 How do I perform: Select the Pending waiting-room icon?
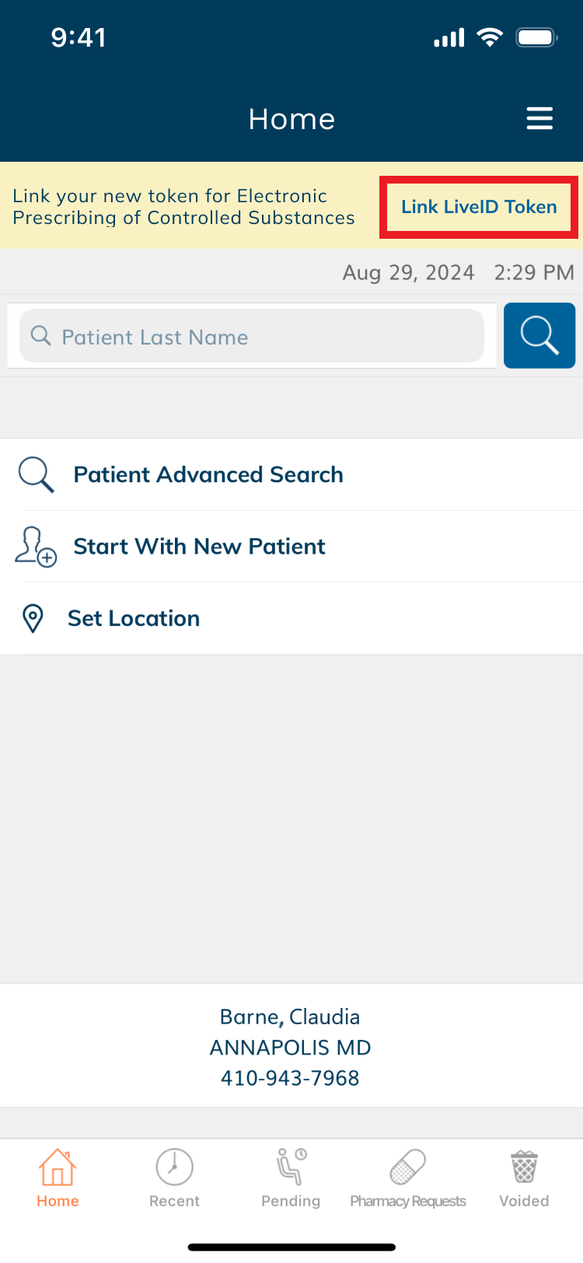pyautogui.click(x=291, y=1167)
